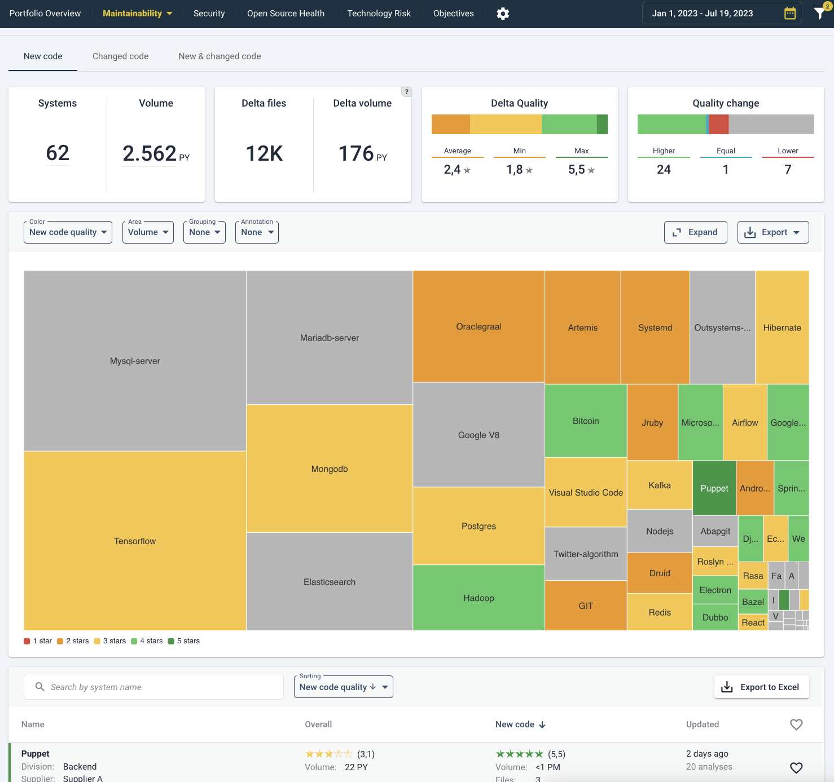Select the Visual Studio Code tile

(586, 492)
